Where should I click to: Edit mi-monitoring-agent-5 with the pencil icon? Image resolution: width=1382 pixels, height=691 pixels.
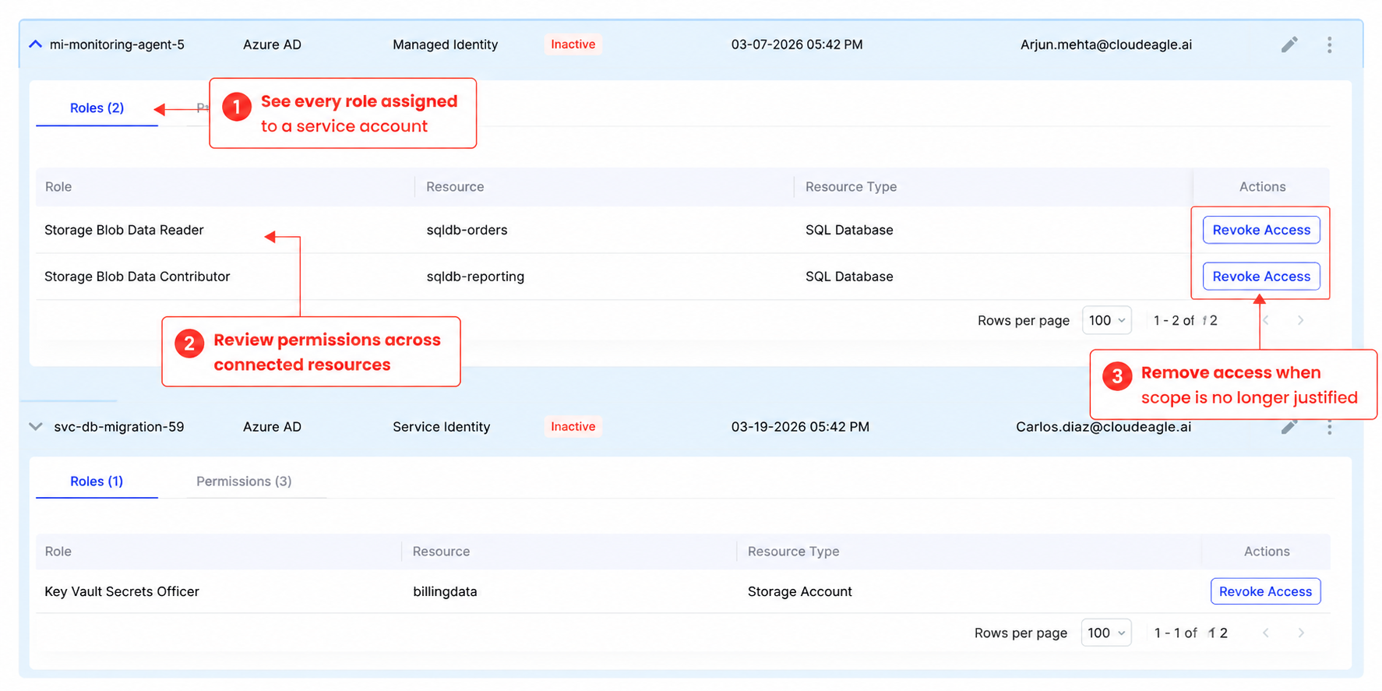point(1289,44)
